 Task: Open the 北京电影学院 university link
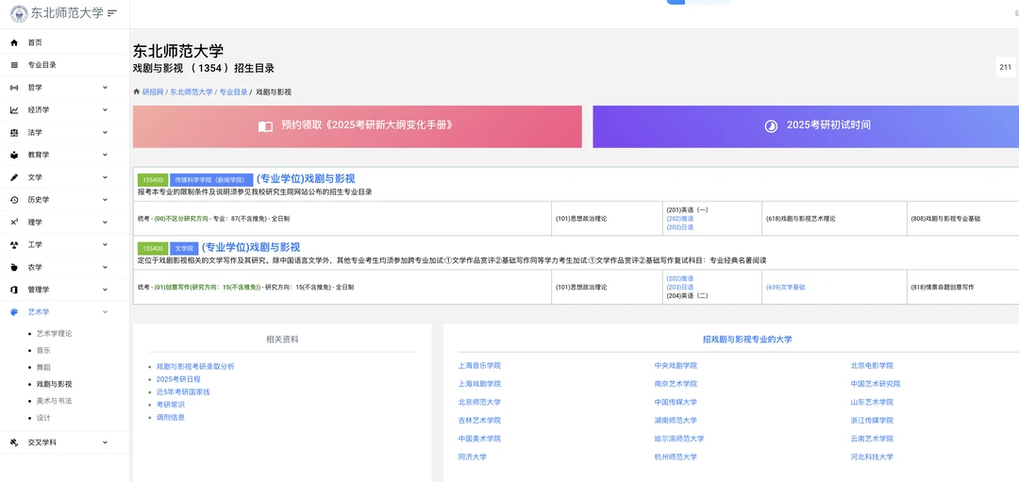point(872,366)
